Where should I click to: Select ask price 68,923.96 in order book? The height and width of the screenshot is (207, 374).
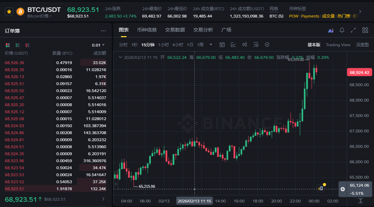(x=14, y=161)
